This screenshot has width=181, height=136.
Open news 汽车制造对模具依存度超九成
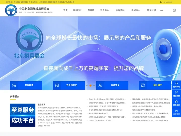tap(151, 120)
